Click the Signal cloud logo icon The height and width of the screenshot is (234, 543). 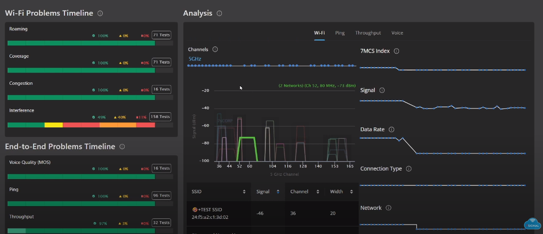click(x=533, y=223)
